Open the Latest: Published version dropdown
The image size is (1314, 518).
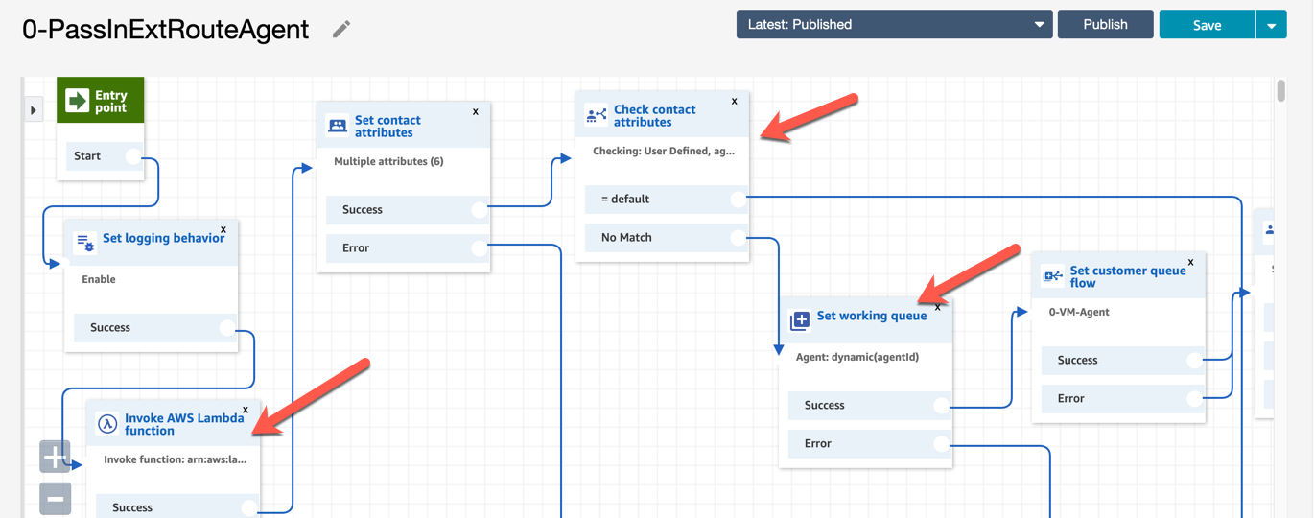[894, 24]
